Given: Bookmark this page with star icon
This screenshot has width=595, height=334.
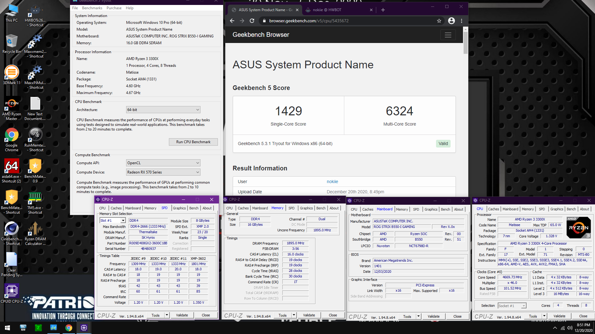Looking at the screenshot, I should [x=439, y=21].
